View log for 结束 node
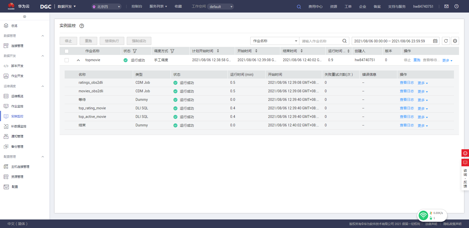 click(407, 125)
